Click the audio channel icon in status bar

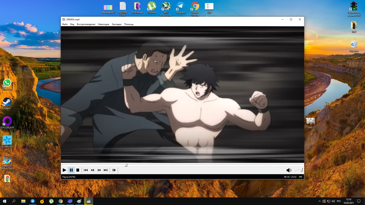[301, 177]
